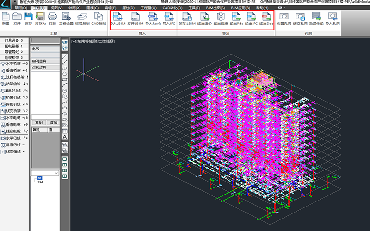Click the 增加 button
370x231 pixels.
tap(54, 122)
